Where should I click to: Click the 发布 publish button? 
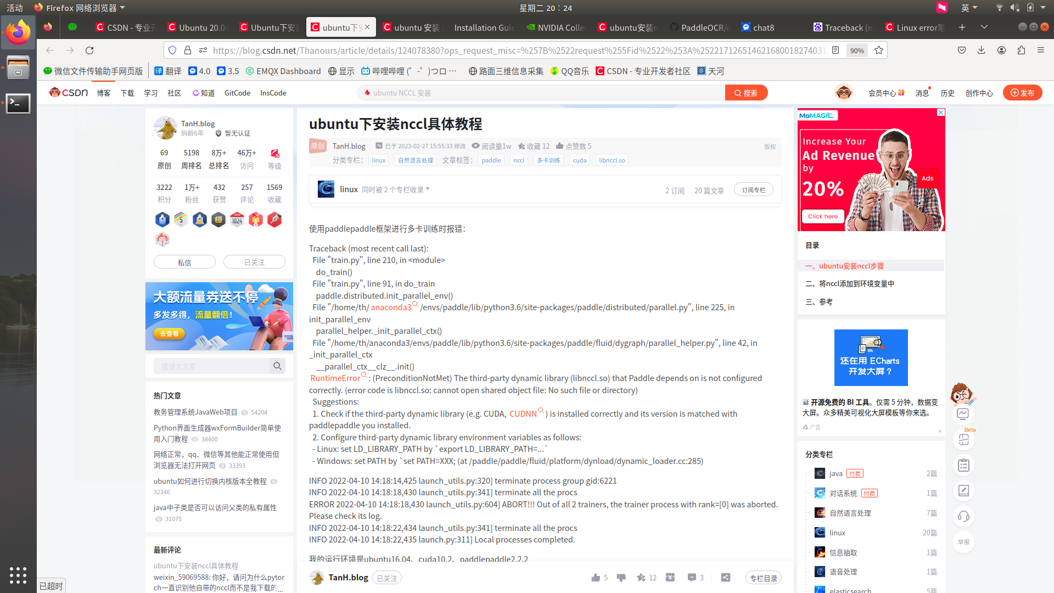pos(1022,93)
